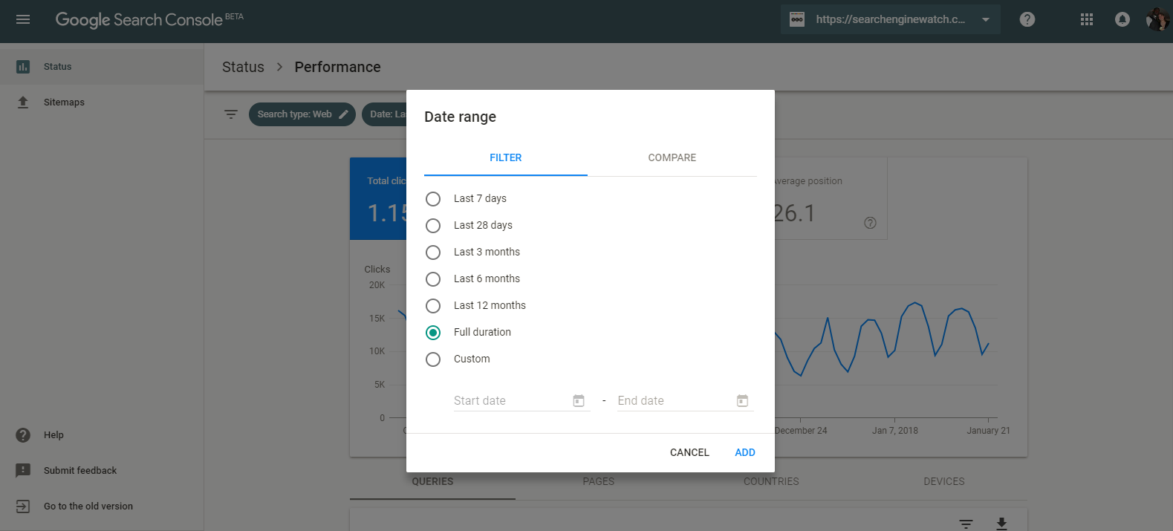
Task: Click the user profile avatar
Action: click(1156, 19)
